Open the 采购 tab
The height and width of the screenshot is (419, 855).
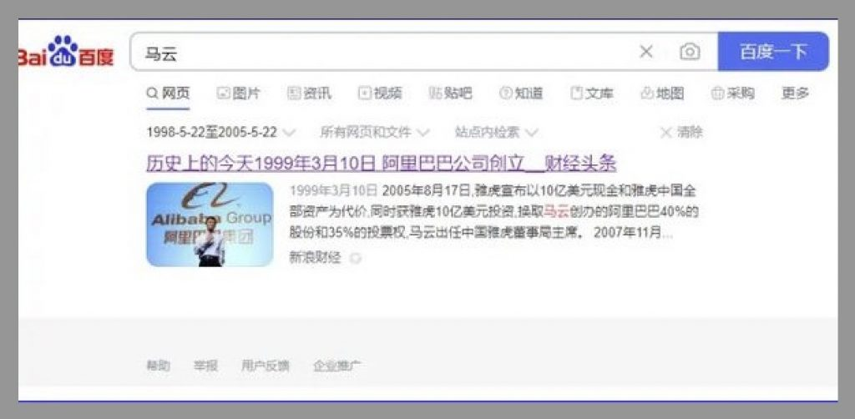click(733, 93)
